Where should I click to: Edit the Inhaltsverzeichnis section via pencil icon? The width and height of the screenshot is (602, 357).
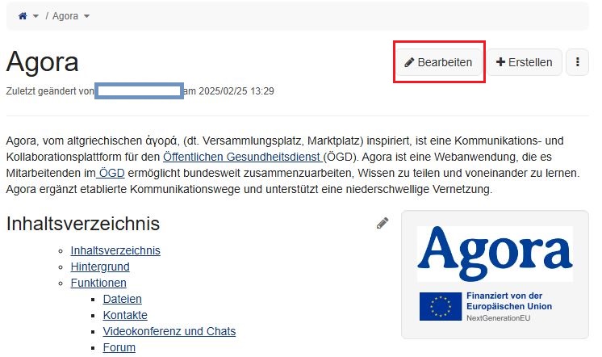(x=383, y=223)
